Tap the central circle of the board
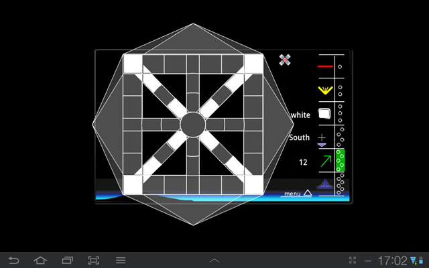429x268 pixels. [x=193, y=125]
